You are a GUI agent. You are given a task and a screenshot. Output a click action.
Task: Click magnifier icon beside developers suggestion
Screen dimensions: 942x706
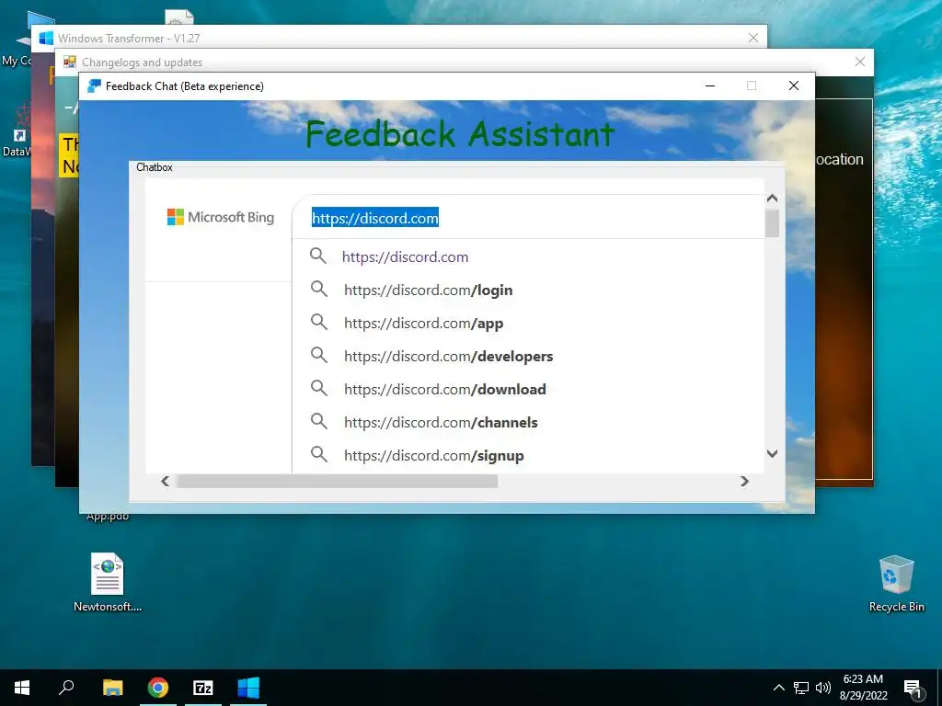click(x=319, y=356)
